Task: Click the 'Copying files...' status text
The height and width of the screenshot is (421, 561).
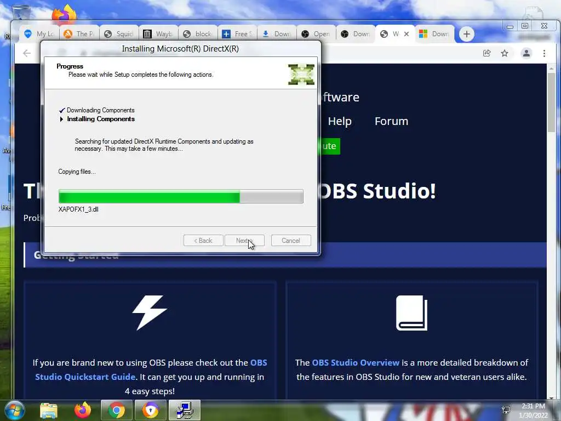Action: (77, 172)
